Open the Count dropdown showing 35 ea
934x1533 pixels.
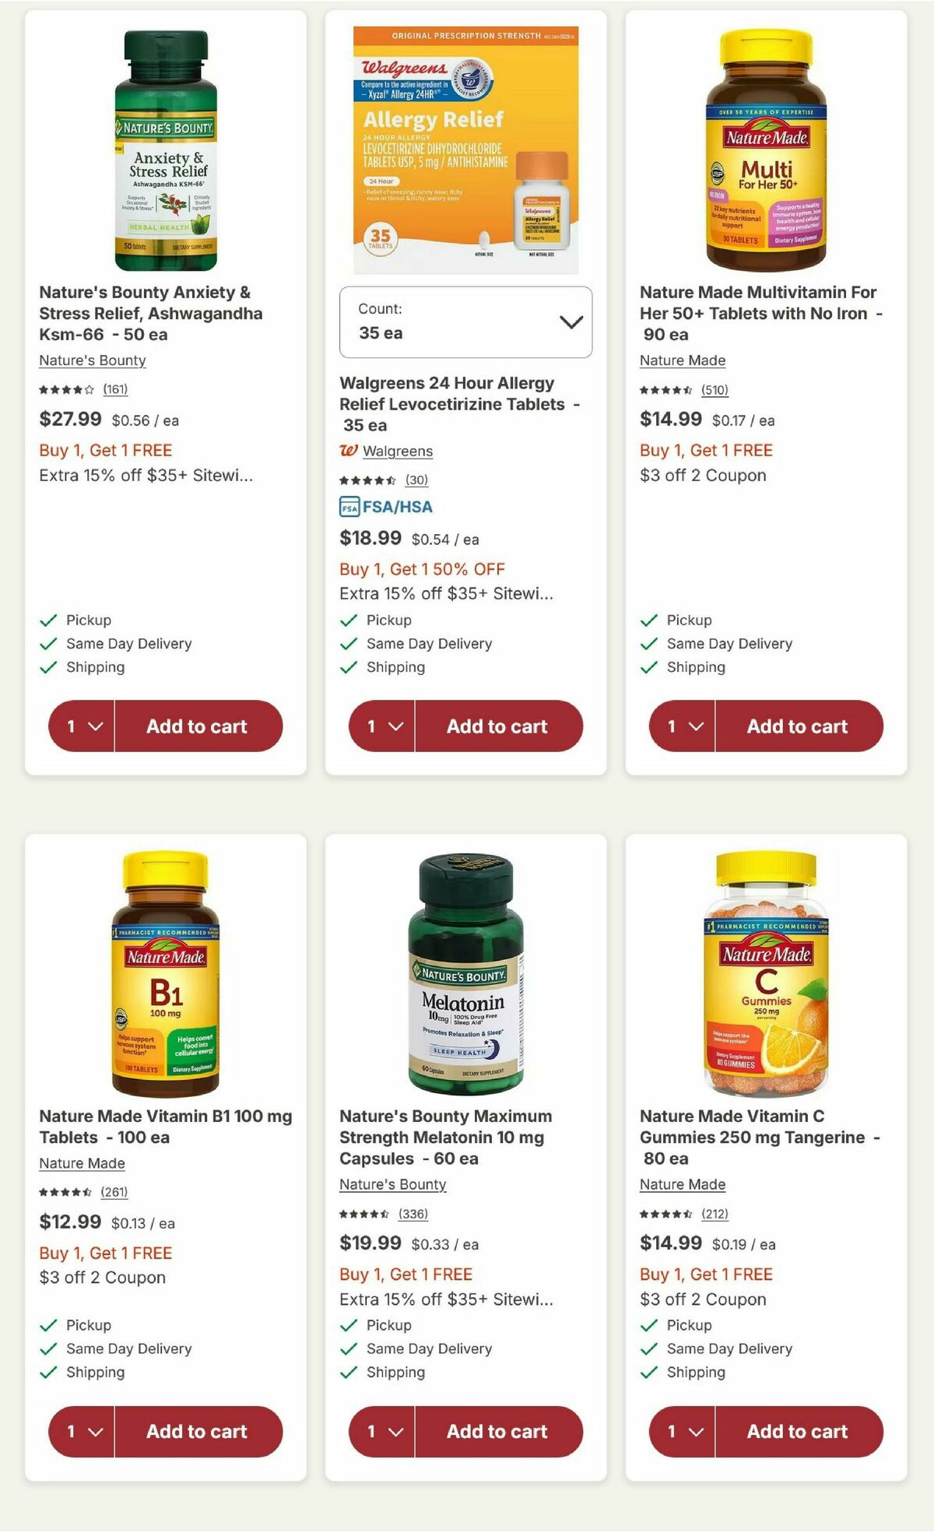pyautogui.click(x=465, y=322)
